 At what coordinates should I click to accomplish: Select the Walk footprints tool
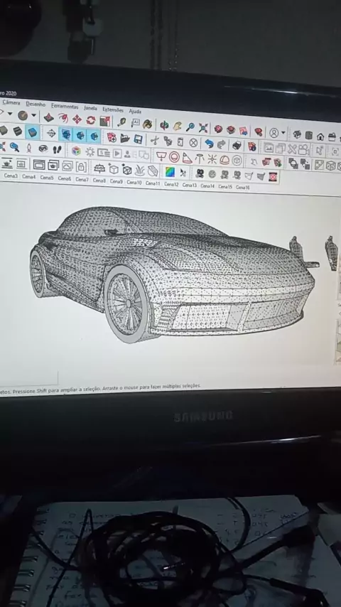point(58,149)
